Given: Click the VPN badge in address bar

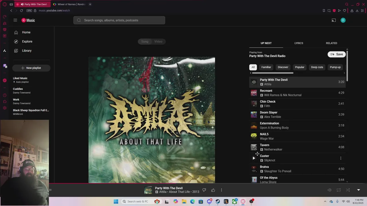Looking at the screenshot, I should pyautogui.click(x=29, y=11).
